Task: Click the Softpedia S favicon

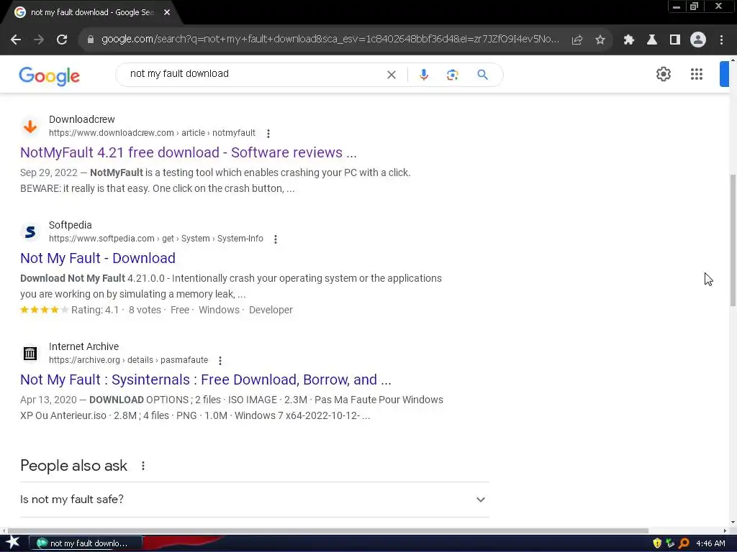Action: [30, 232]
